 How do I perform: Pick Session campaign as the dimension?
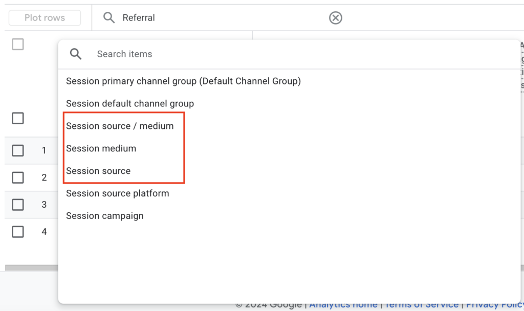tap(104, 216)
